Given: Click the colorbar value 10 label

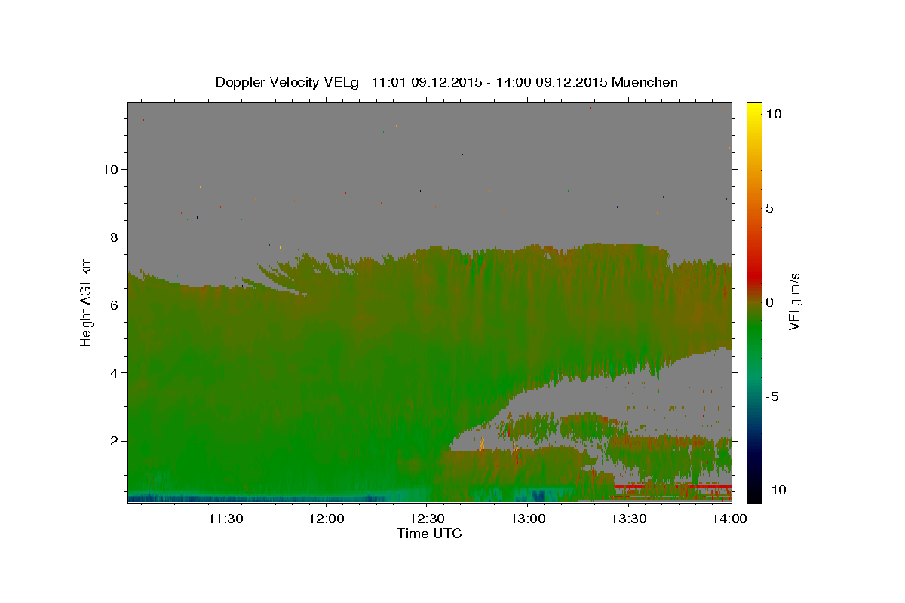Looking at the screenshot, I should point(773,113).
